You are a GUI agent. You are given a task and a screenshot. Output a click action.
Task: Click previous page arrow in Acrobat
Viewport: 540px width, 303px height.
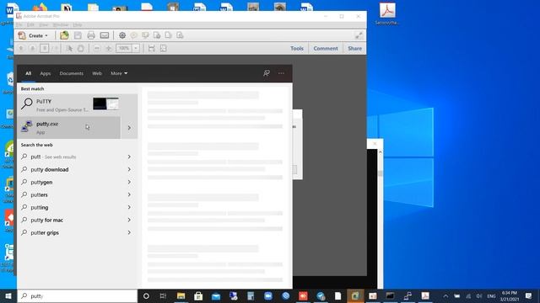21,49
